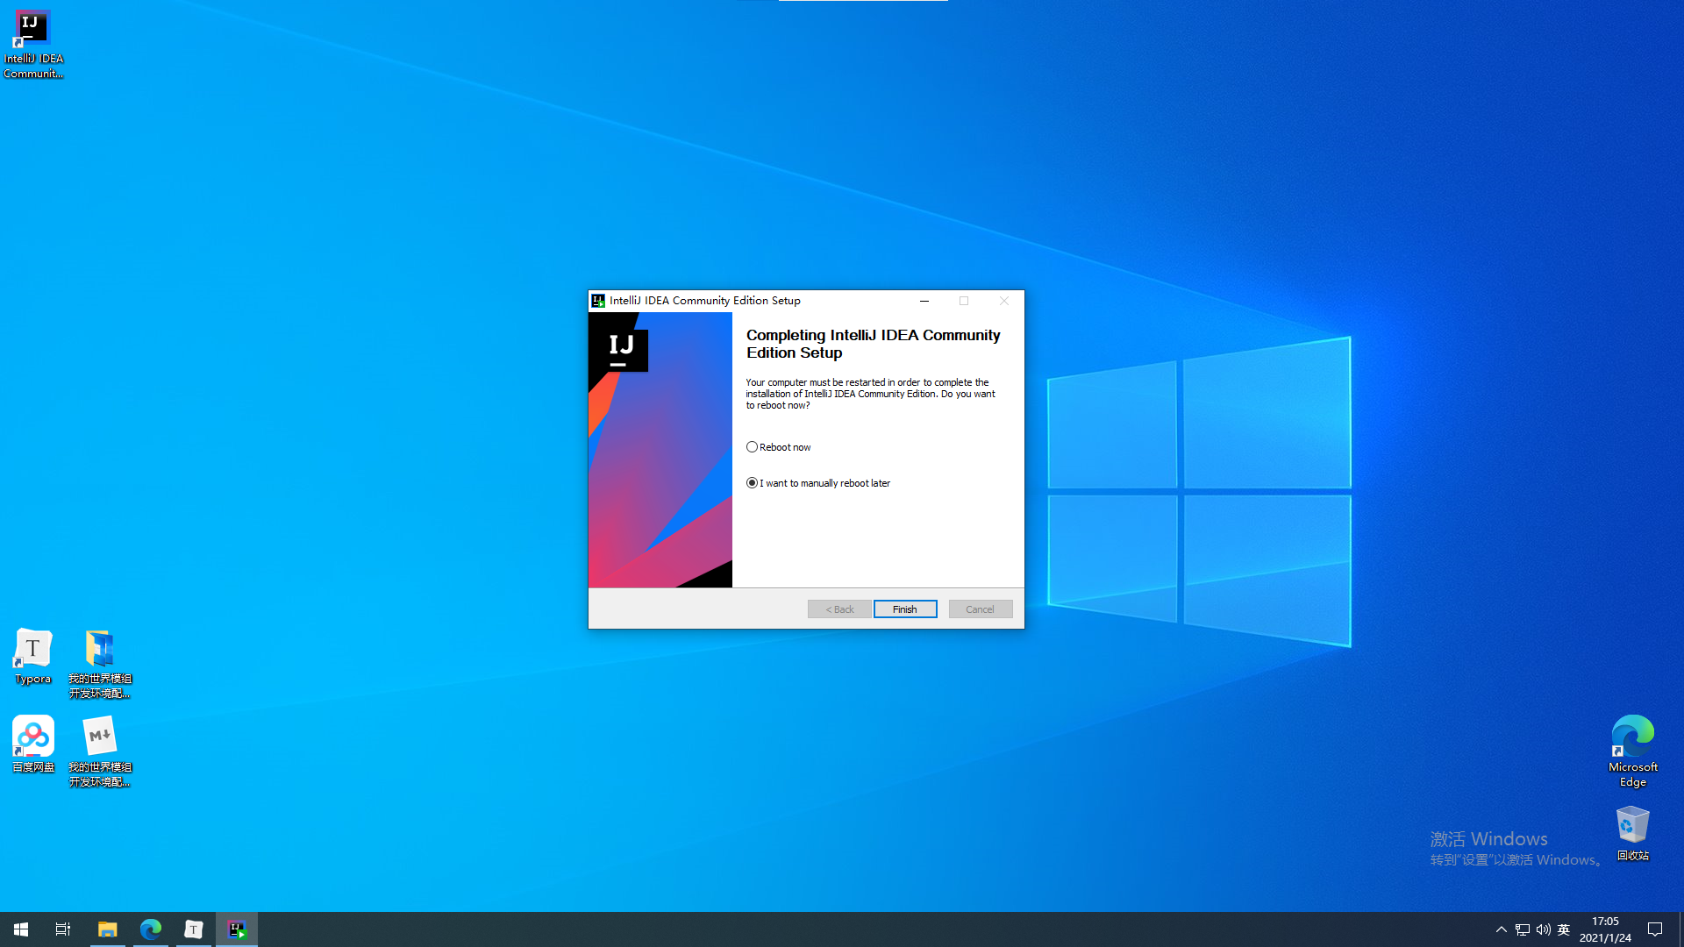Screen dimensions: 1684x947
Task: Select I want to manually reboot later
Action: coord(752,483)
